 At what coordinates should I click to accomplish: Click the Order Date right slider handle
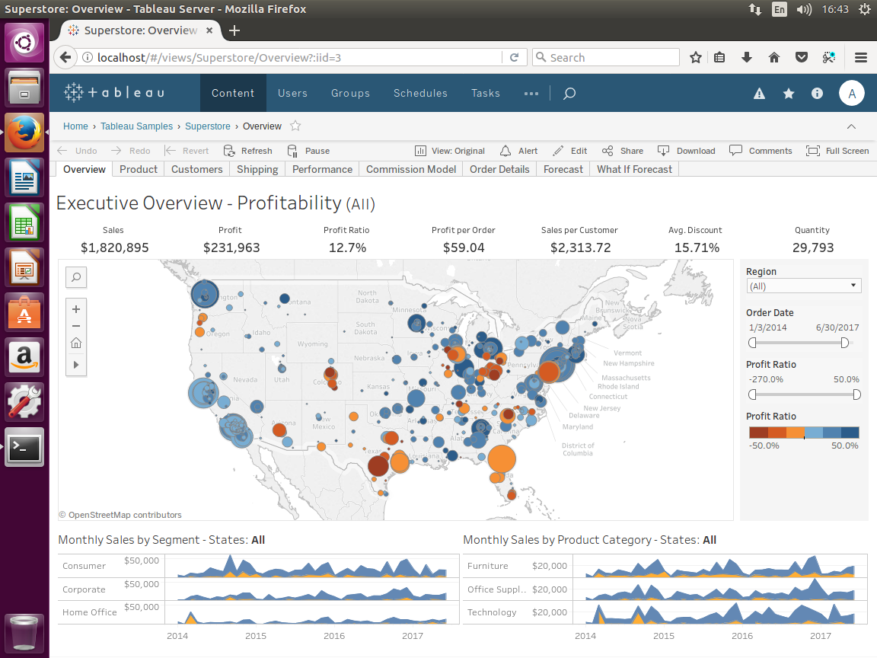(x=844, y=343)
